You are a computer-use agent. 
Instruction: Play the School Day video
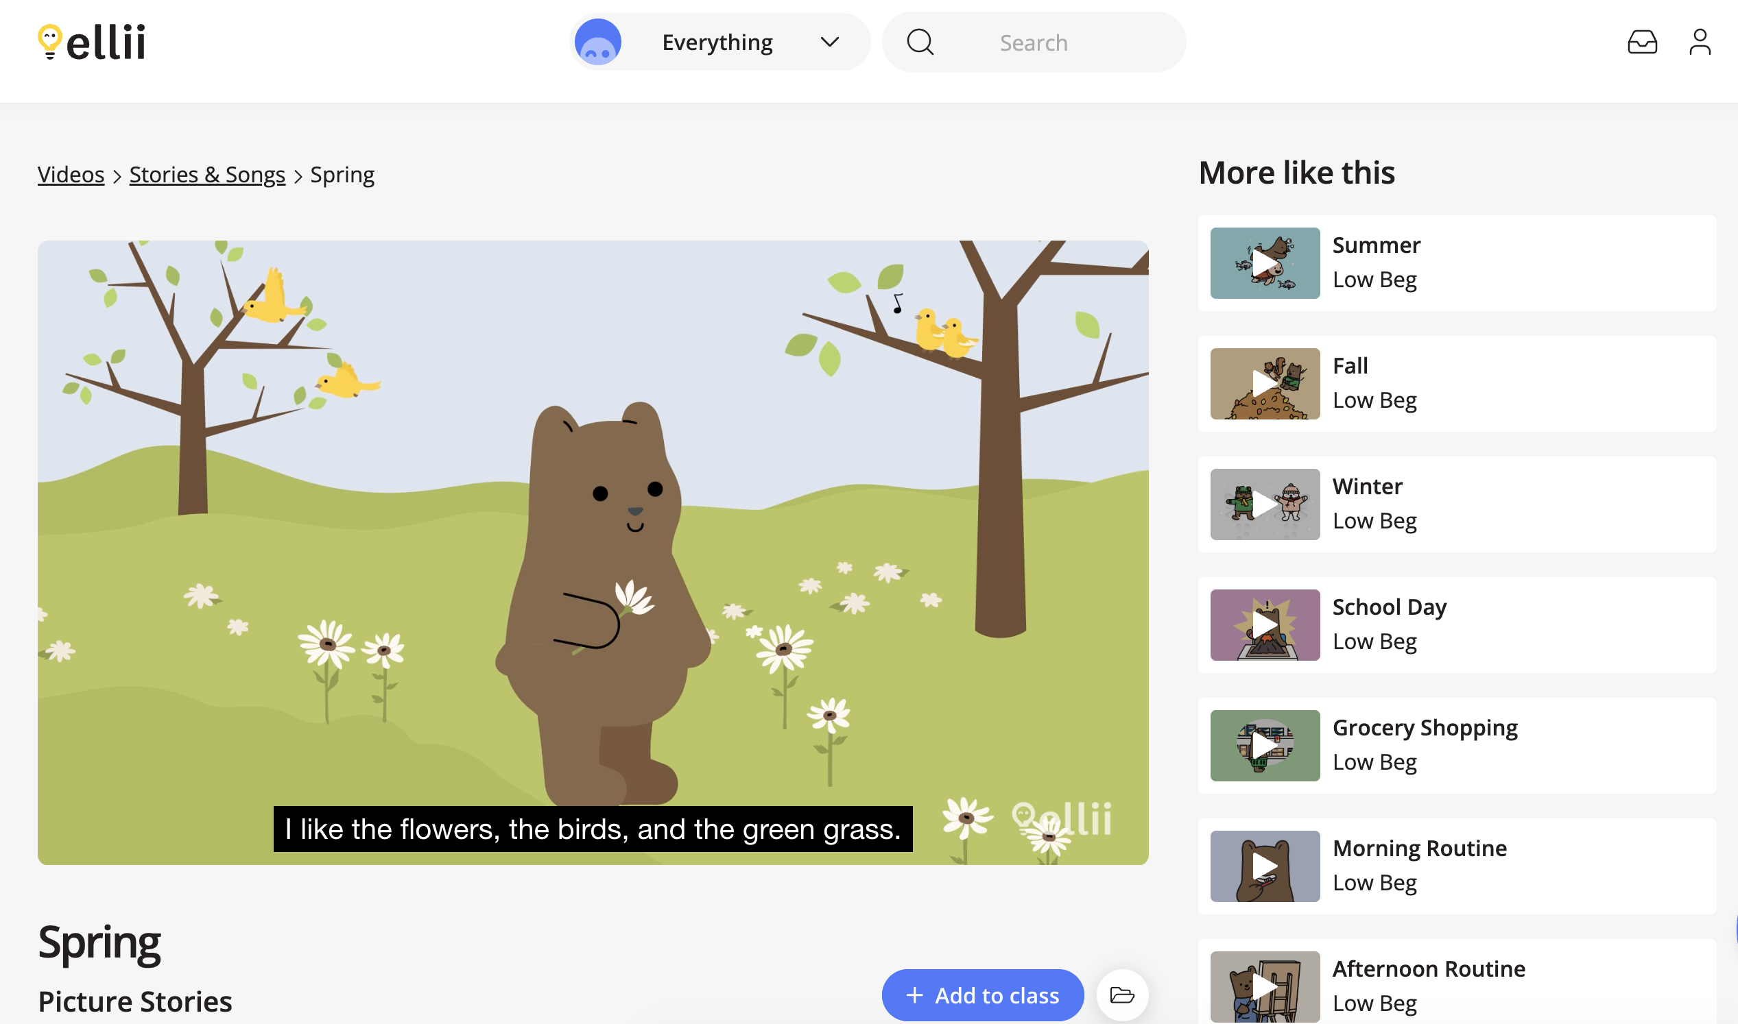coord(1264,624)
